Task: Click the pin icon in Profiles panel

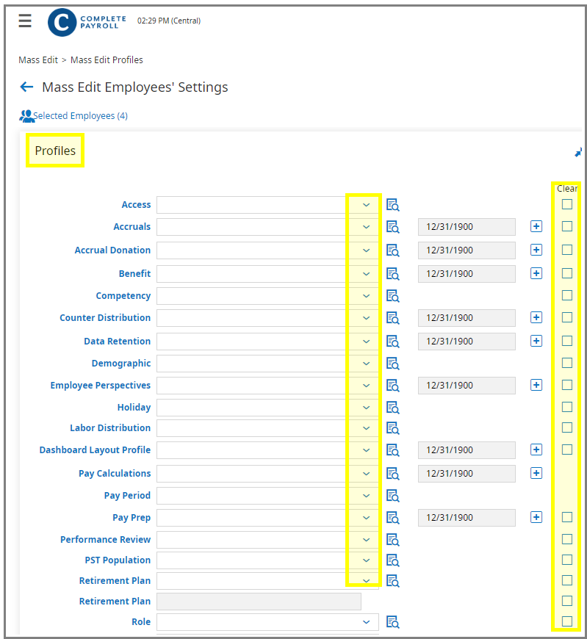Action: click(578, 153)
